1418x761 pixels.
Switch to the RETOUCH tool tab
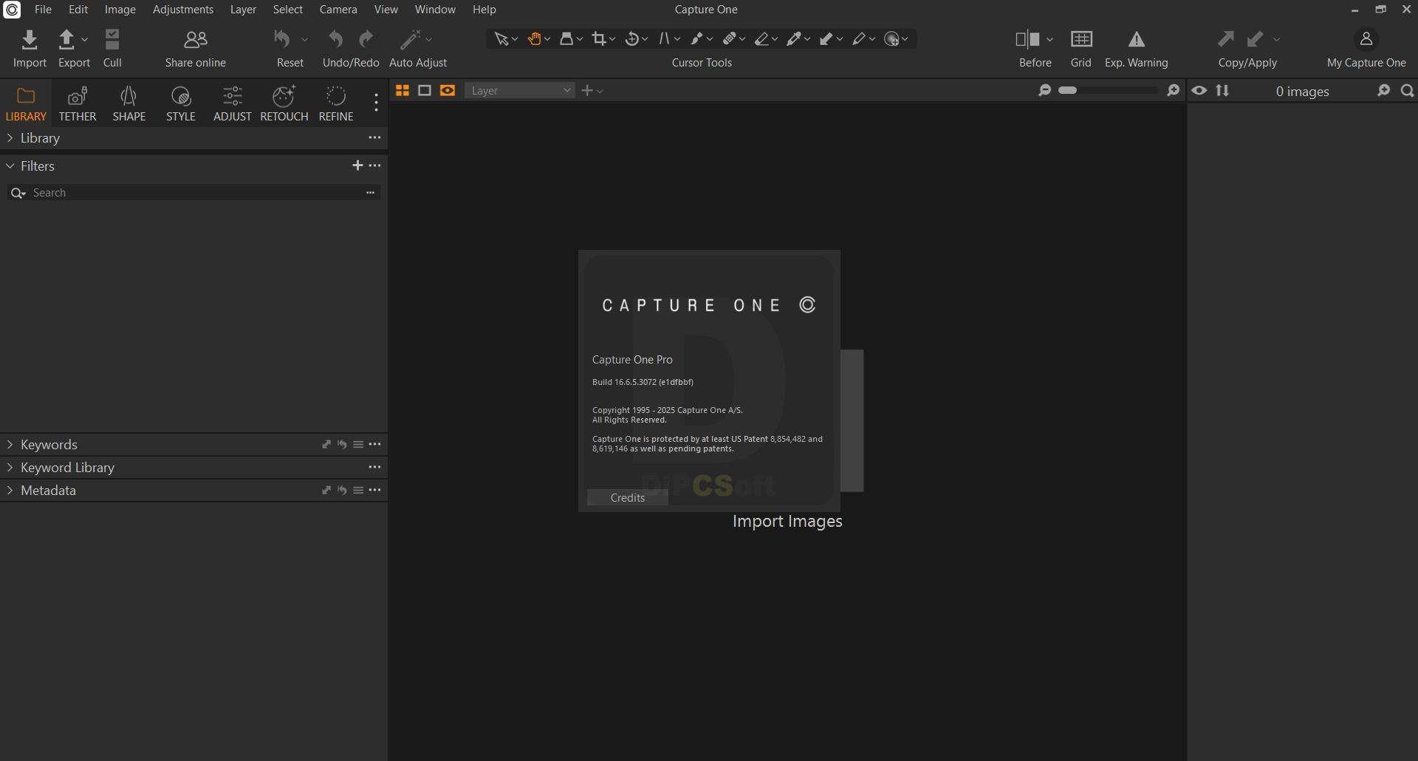(x=284, y=103)
